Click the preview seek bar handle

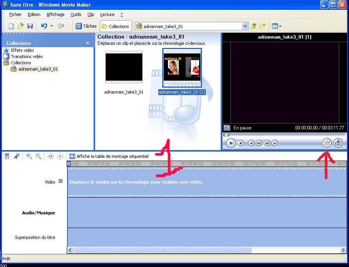(x=226, y=135)
